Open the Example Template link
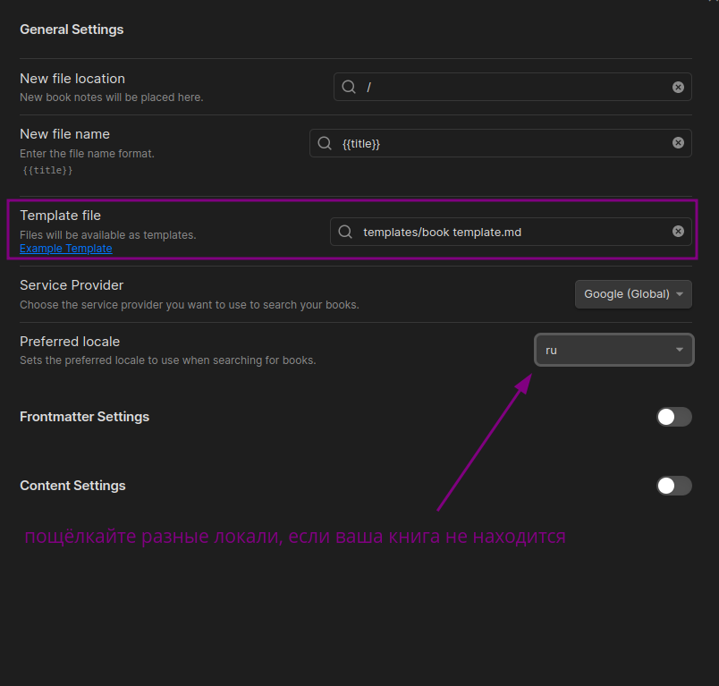The height and width of the screenshot is (686, 719). tap(66, 249)
